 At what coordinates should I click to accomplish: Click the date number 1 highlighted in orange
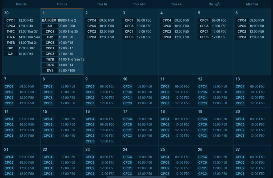(44, 13)
